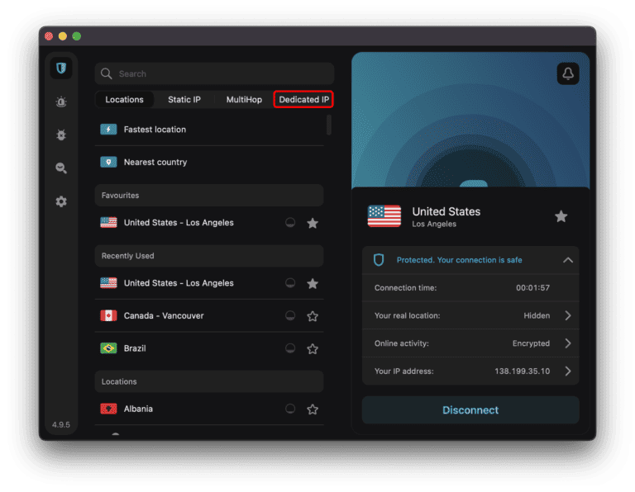Open the Alert siren icon in sidebar
The width and height of the screenshot is (635, 492).
coord(61,102)
